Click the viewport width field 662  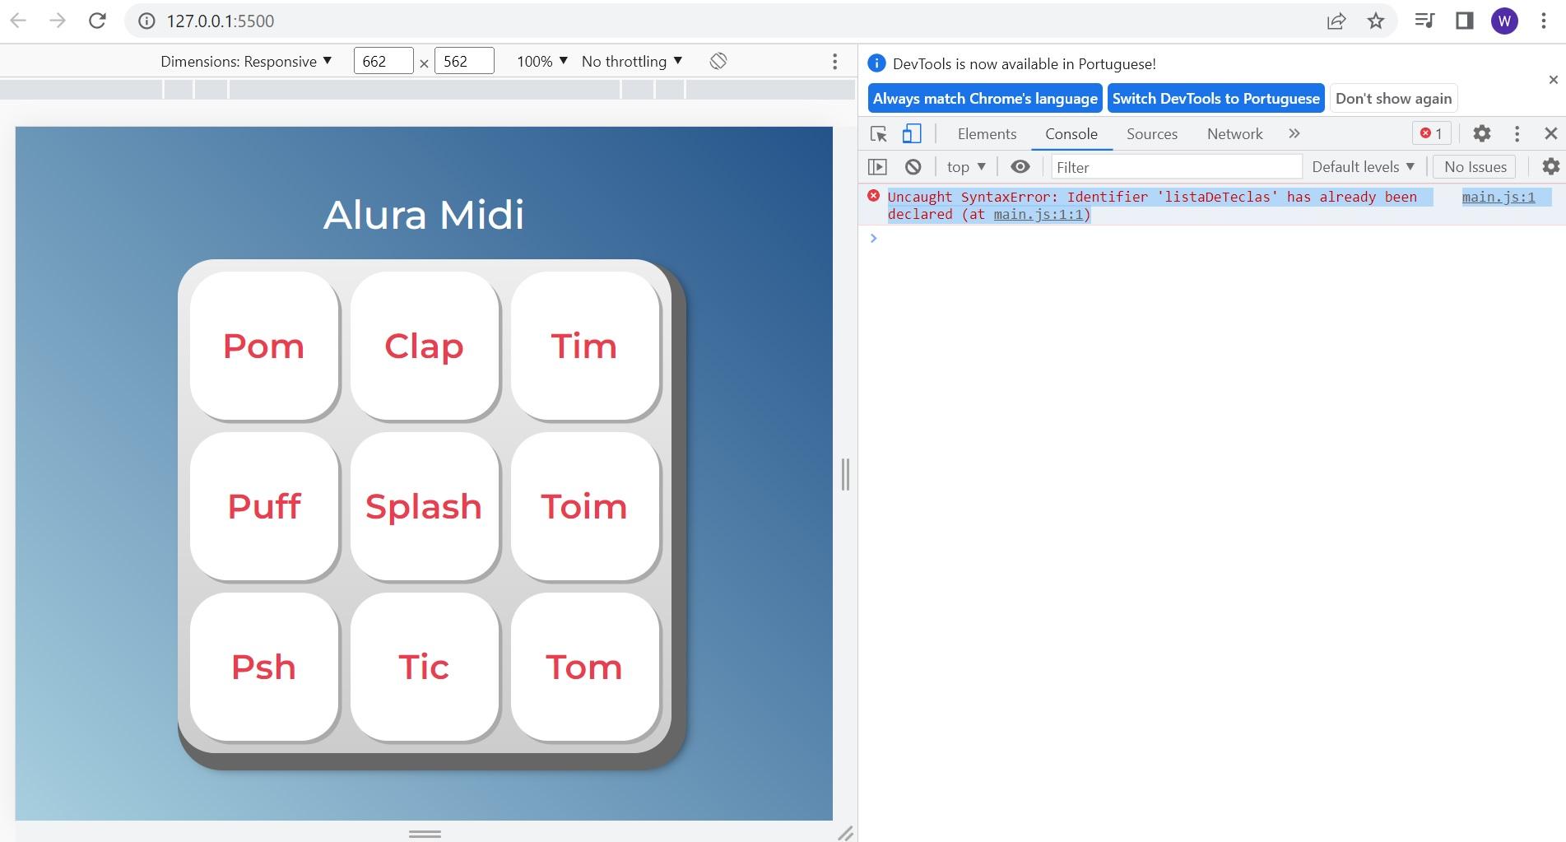[x=383, y=62]
